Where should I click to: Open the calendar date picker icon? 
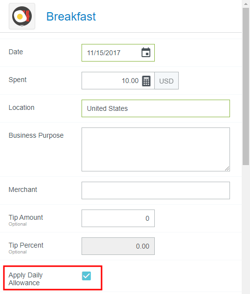pyautogui.click(x=146, y=52)
